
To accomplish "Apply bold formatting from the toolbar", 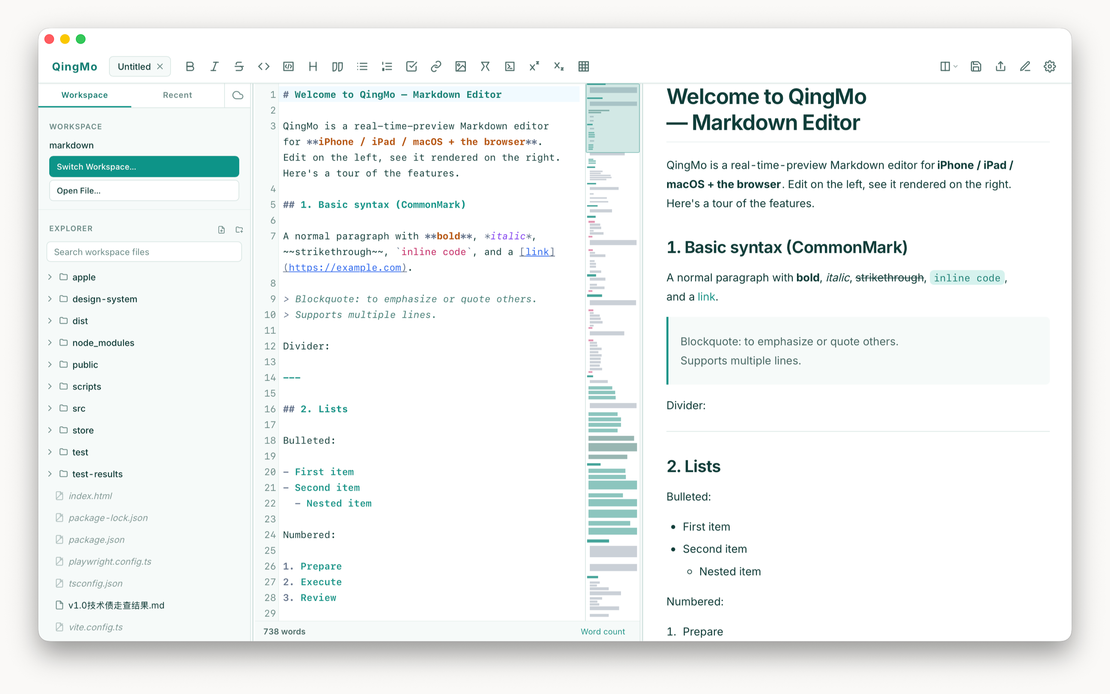I will pos(190,67).
